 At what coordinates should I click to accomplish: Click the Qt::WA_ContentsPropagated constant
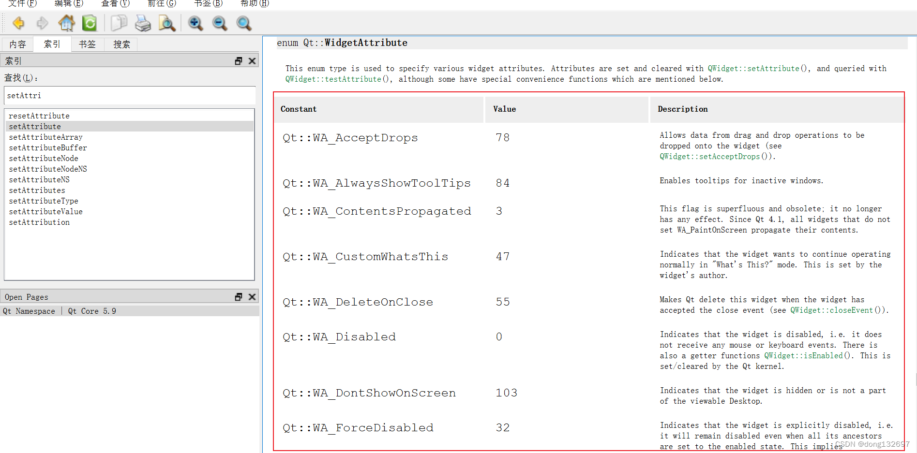[376, 211]
